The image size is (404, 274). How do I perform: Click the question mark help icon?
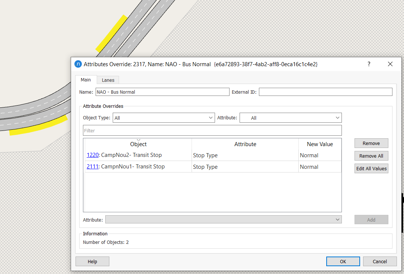coord(369,64)
